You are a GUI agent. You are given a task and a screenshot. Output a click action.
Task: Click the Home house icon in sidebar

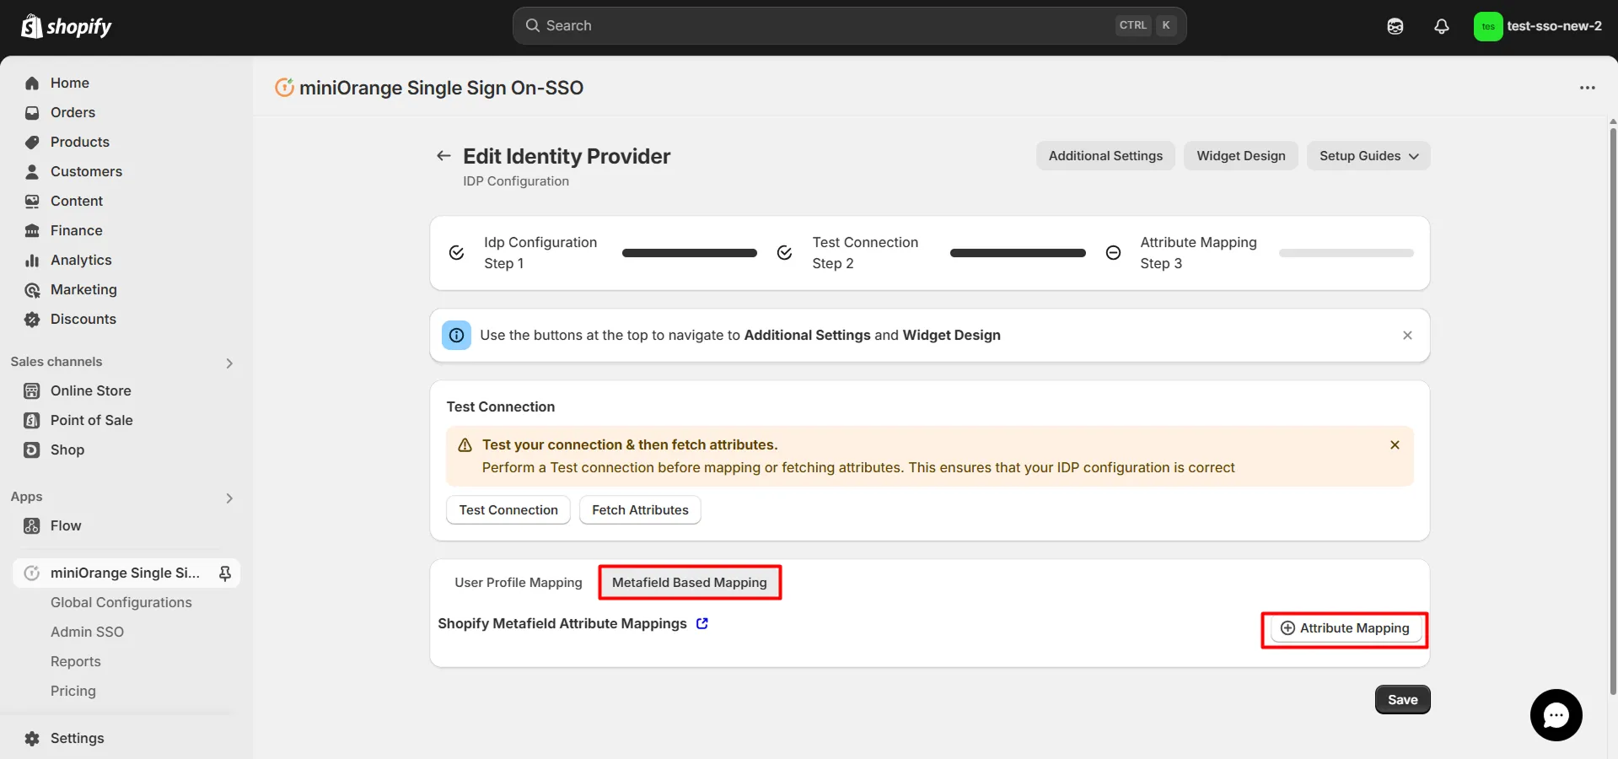tap(32, 83)
